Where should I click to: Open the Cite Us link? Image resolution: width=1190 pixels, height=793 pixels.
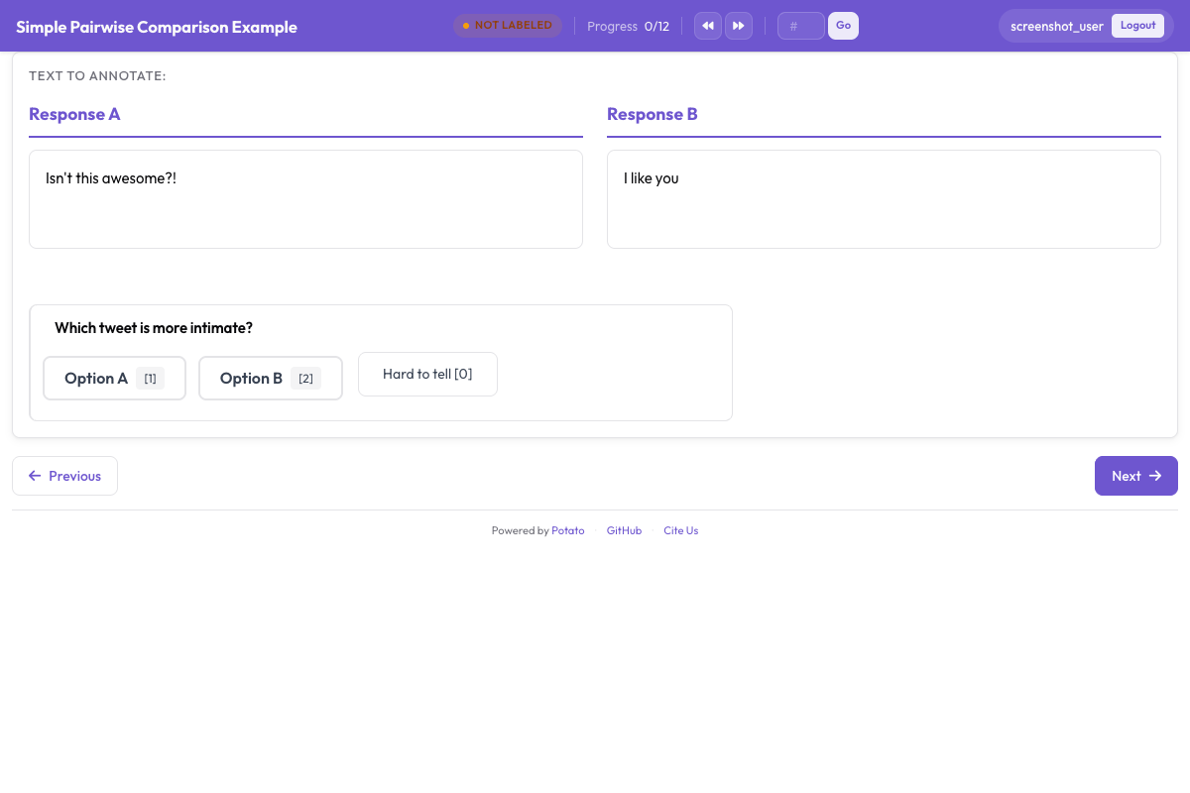680,530
